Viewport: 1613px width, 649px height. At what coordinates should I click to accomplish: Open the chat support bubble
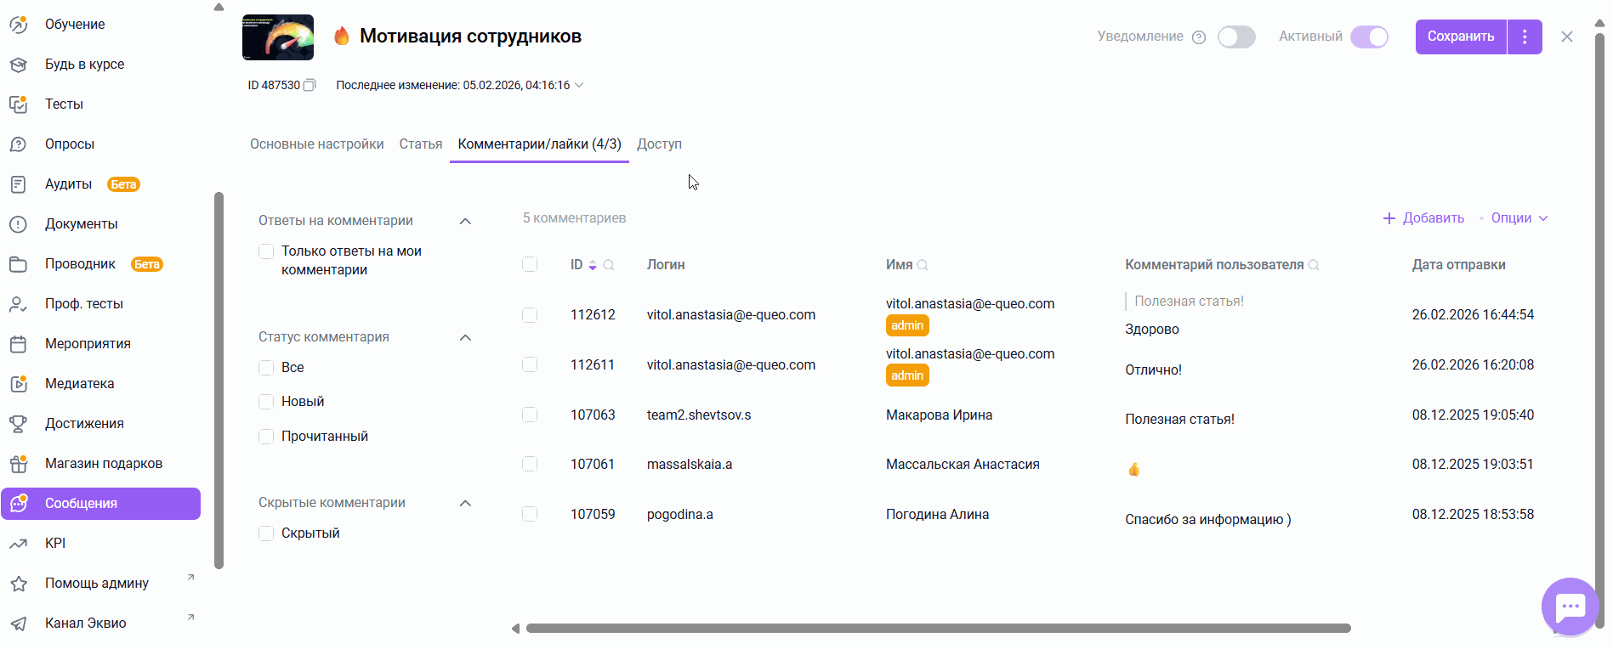tap(1570, 607)
